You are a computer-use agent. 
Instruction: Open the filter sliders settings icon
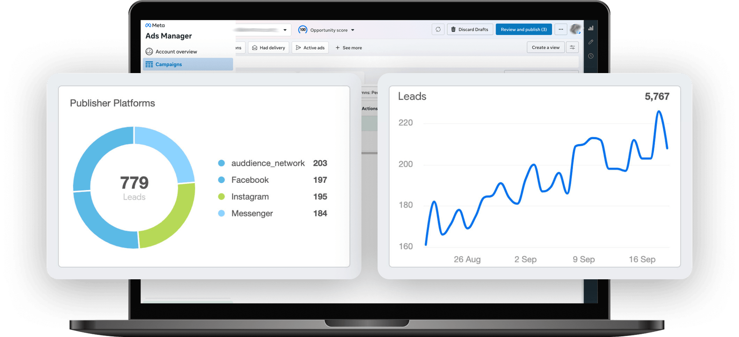pos(572,47)
